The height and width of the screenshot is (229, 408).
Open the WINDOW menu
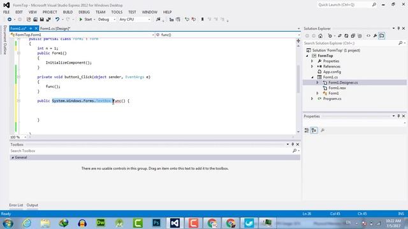(x=150, y=12)
